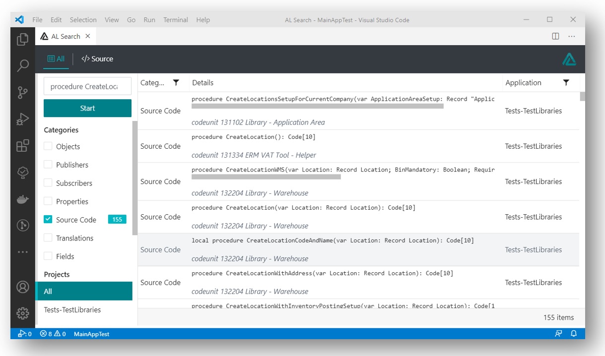This screenshot has width=605, height=356.
Task: Click MainAppTest in the status bar
Action: pos(91,334)
